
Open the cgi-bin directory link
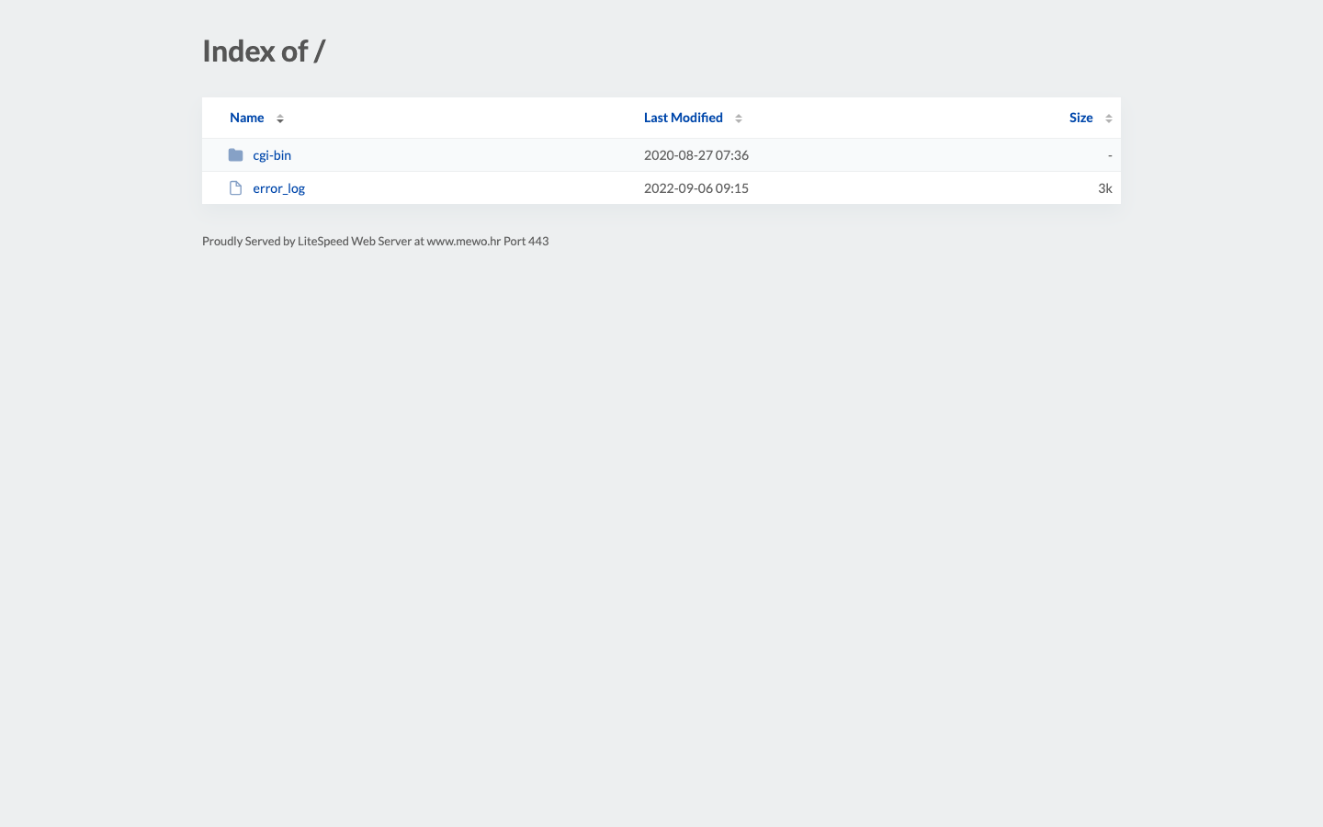pos(272,155)
